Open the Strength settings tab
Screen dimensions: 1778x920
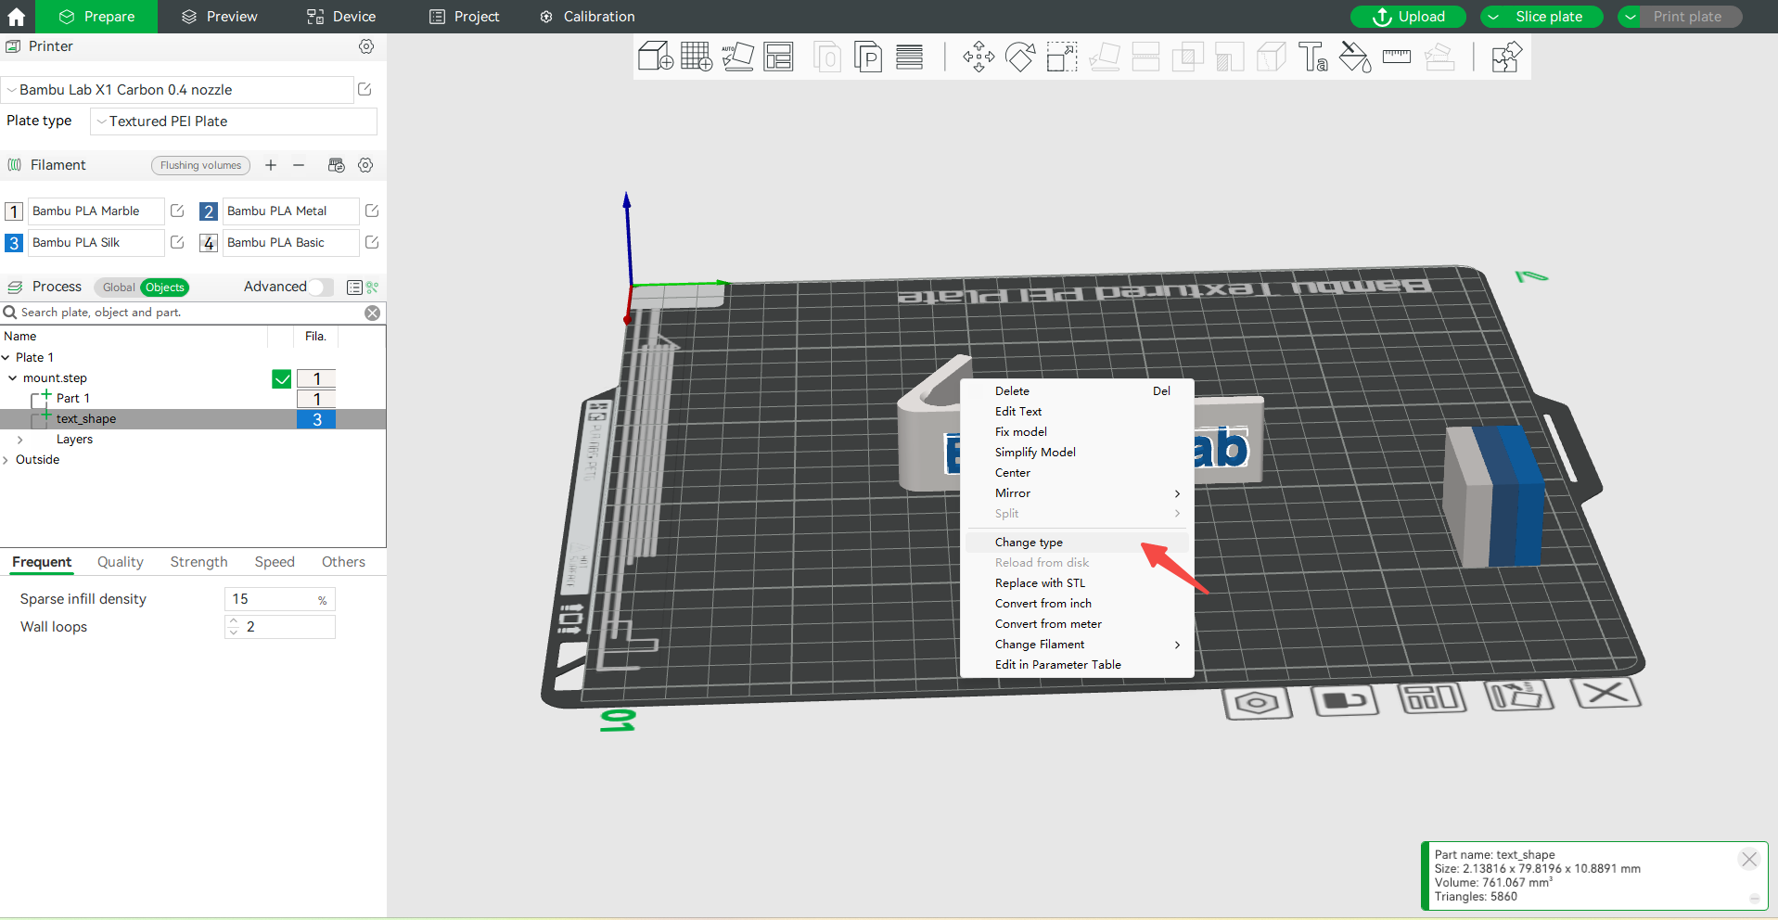[x=198, y=562]
